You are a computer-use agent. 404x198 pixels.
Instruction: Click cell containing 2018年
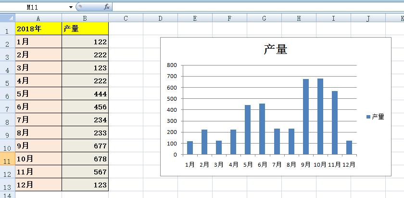(x=38, y=28)
